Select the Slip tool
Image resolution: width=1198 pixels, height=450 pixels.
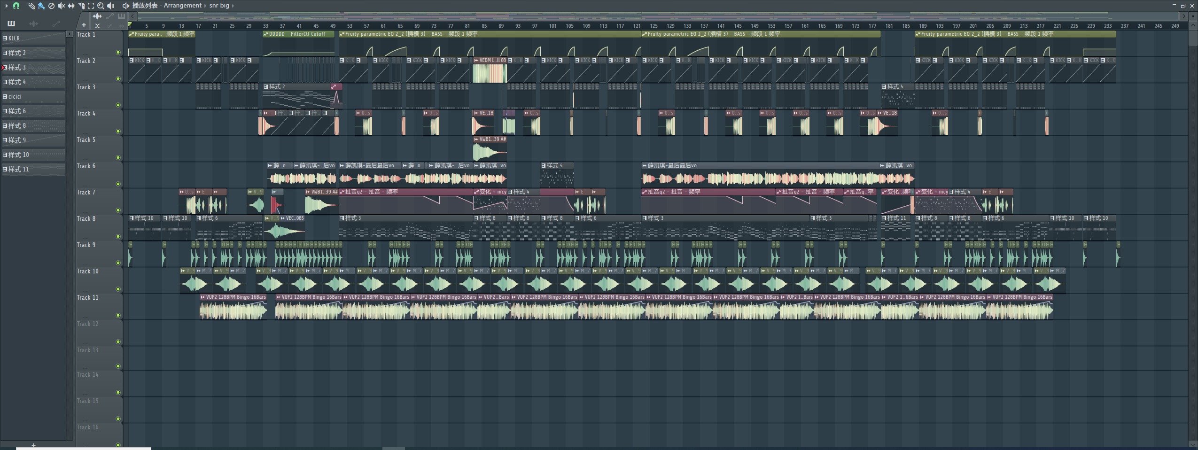[71, 6]
